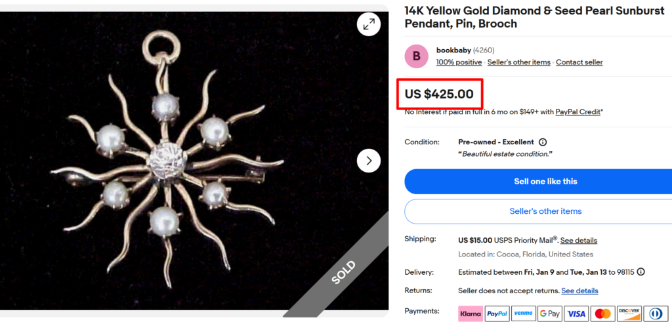Open the PayPal Credit link
This screenshot has width=672, height=324.
tap(577, 112)
